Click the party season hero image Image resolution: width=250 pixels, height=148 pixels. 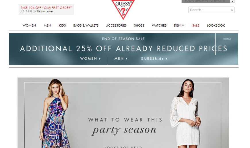point(123,113)
